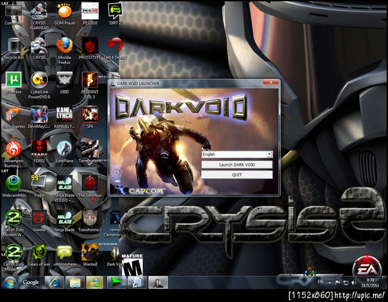The image size is (388, 302).
Task: Select the FEAR2 desktop icon
Action: point(39,152)
